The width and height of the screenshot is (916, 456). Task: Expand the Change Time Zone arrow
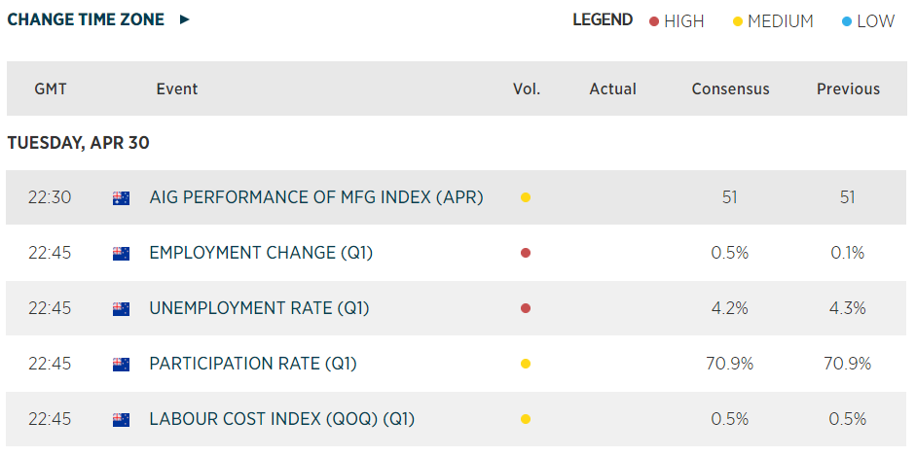click(185, 19)
